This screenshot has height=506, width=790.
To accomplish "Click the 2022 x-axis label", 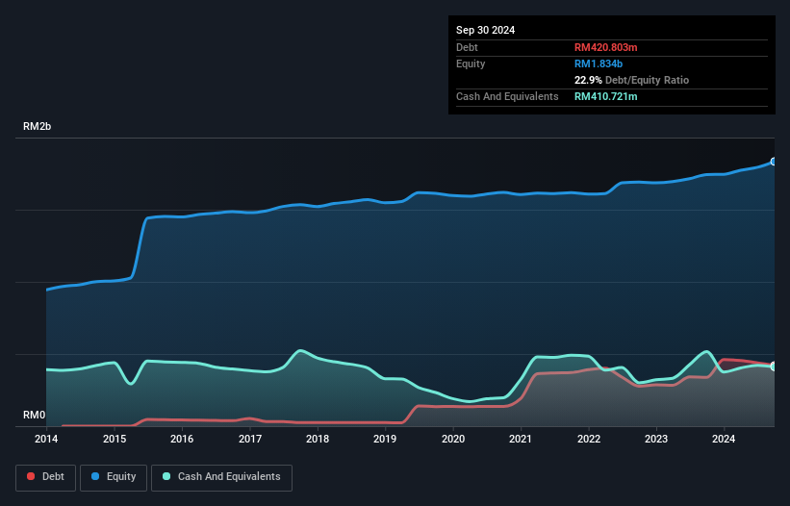I will click(589, 439).
